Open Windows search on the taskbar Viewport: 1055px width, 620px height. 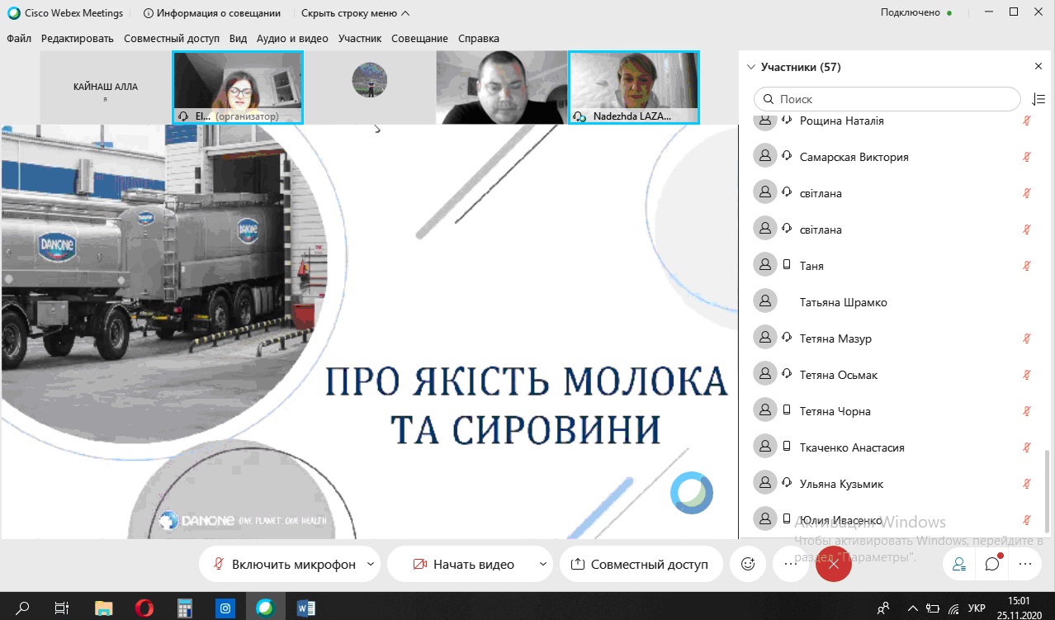(23, 608)
